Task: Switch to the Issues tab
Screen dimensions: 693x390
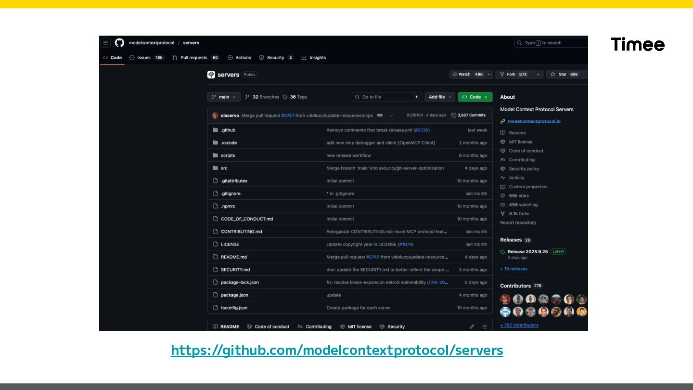Action: pyautogui.click(x=147, y=58)
